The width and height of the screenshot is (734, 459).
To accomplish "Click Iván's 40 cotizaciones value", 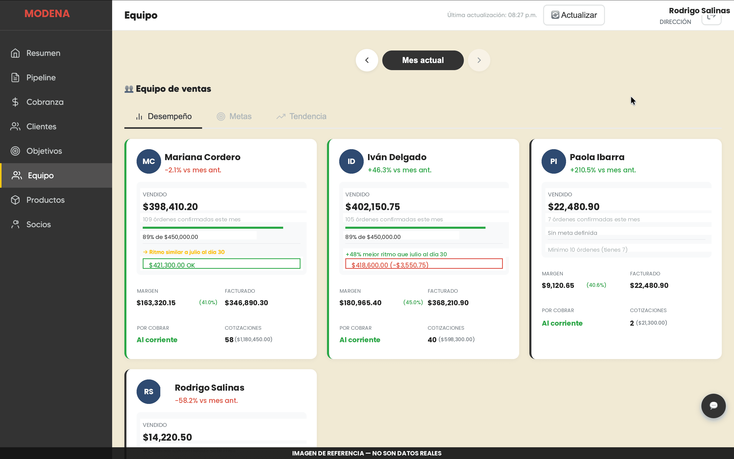I will tap(432, 340).
